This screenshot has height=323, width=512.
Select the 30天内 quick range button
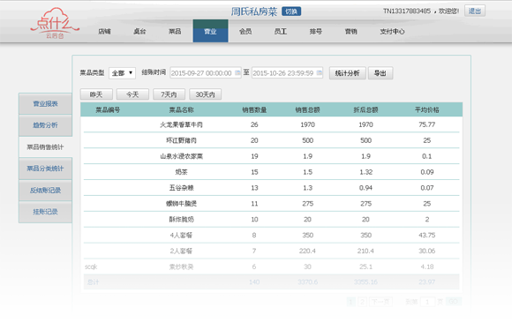(206, 94)
